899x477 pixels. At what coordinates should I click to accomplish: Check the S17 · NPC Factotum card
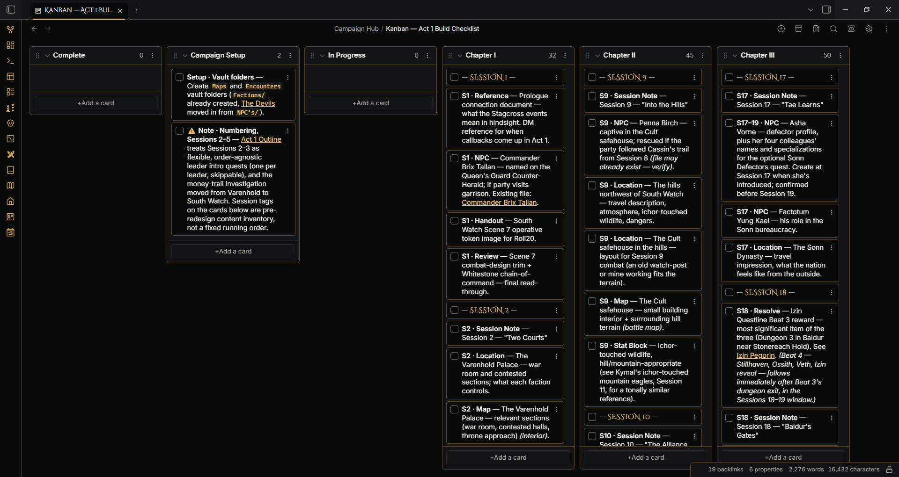[729, 212]
